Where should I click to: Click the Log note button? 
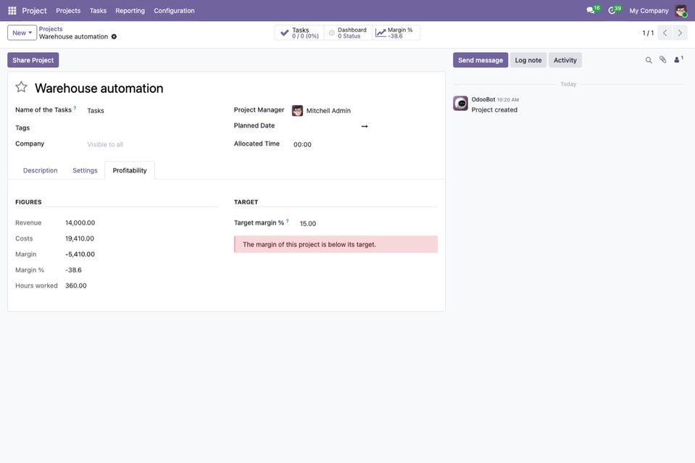[528, 60]
